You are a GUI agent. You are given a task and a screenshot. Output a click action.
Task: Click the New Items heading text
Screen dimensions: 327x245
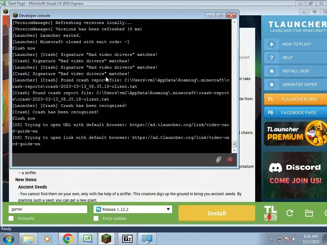[x=26, y=180]
